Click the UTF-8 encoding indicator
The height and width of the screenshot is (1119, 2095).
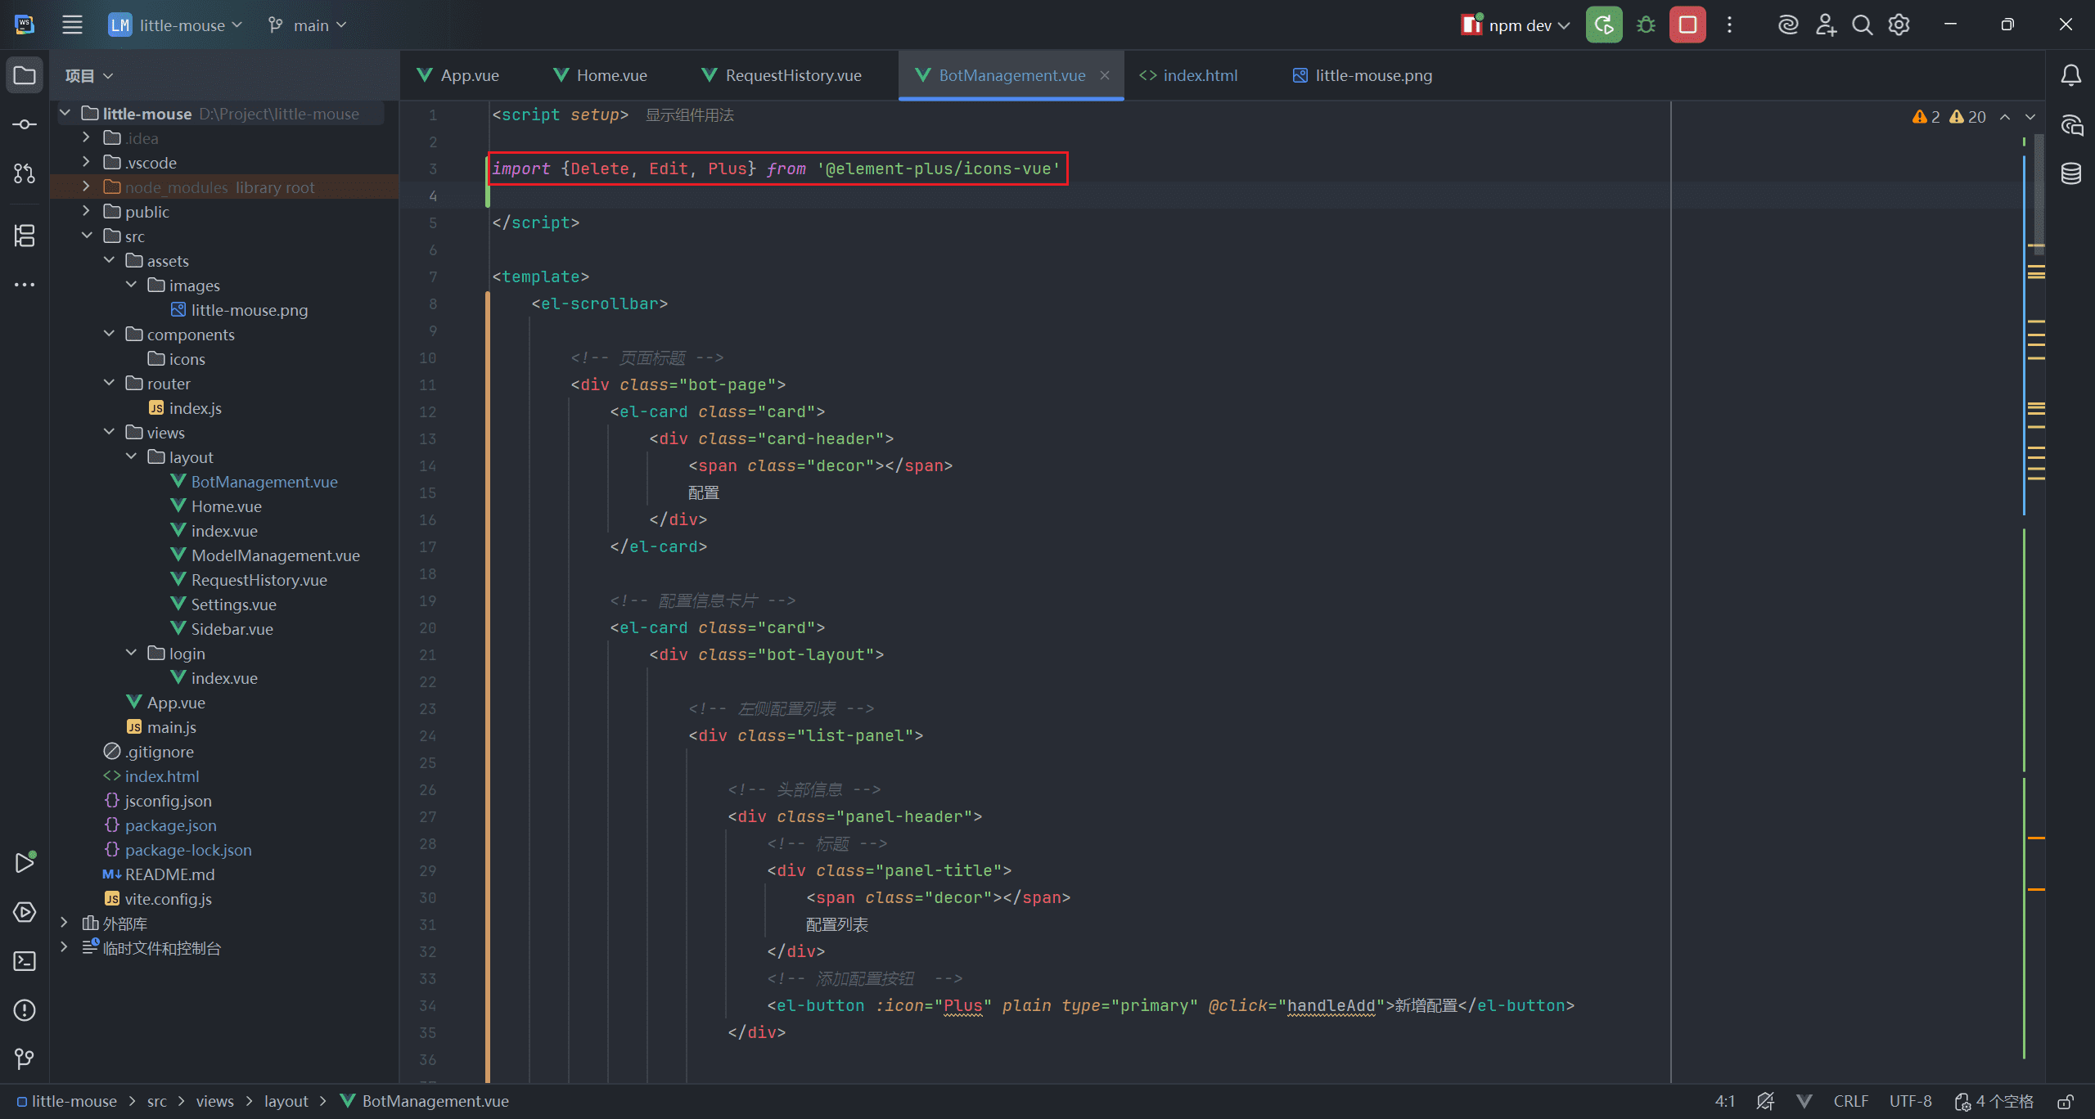(x=1910, y=1102)
